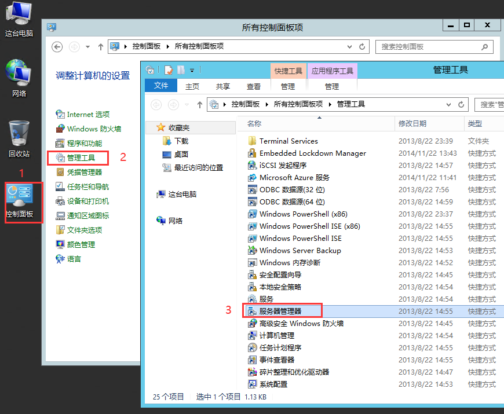This screenshot has width=504, height=414.
Task: Open the 这台电脑 desktop icon
Action: [x=19, y=19]
